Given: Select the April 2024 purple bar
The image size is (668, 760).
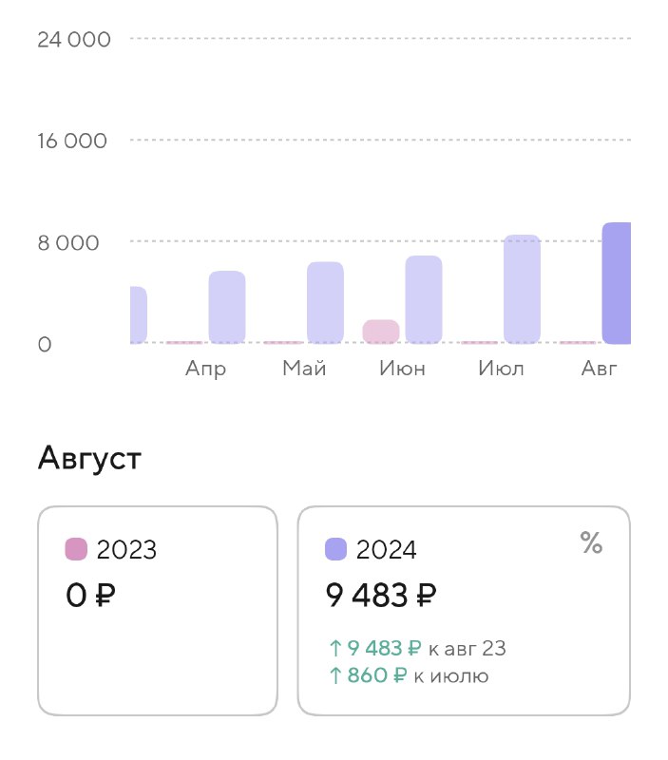Looking at the screenshot, I should point(227,307).
